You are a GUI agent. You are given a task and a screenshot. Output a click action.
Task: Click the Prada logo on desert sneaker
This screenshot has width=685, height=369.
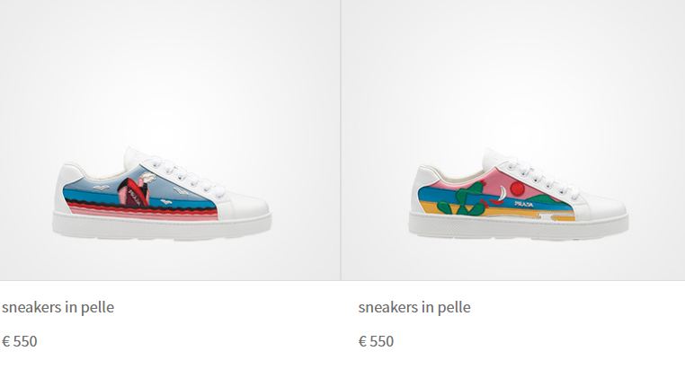[x=524, y=204]
